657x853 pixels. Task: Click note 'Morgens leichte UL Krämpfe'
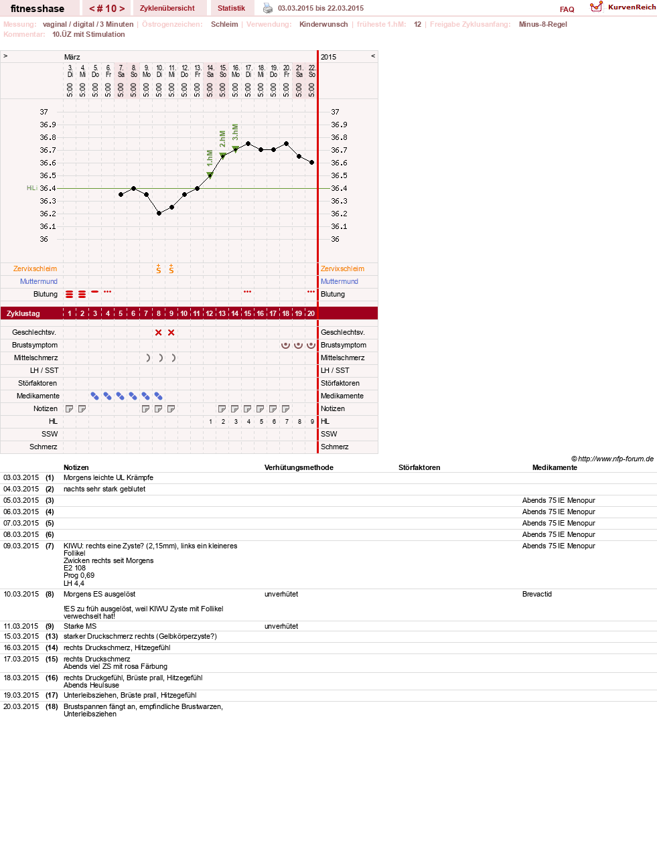(x=108, y=477)
